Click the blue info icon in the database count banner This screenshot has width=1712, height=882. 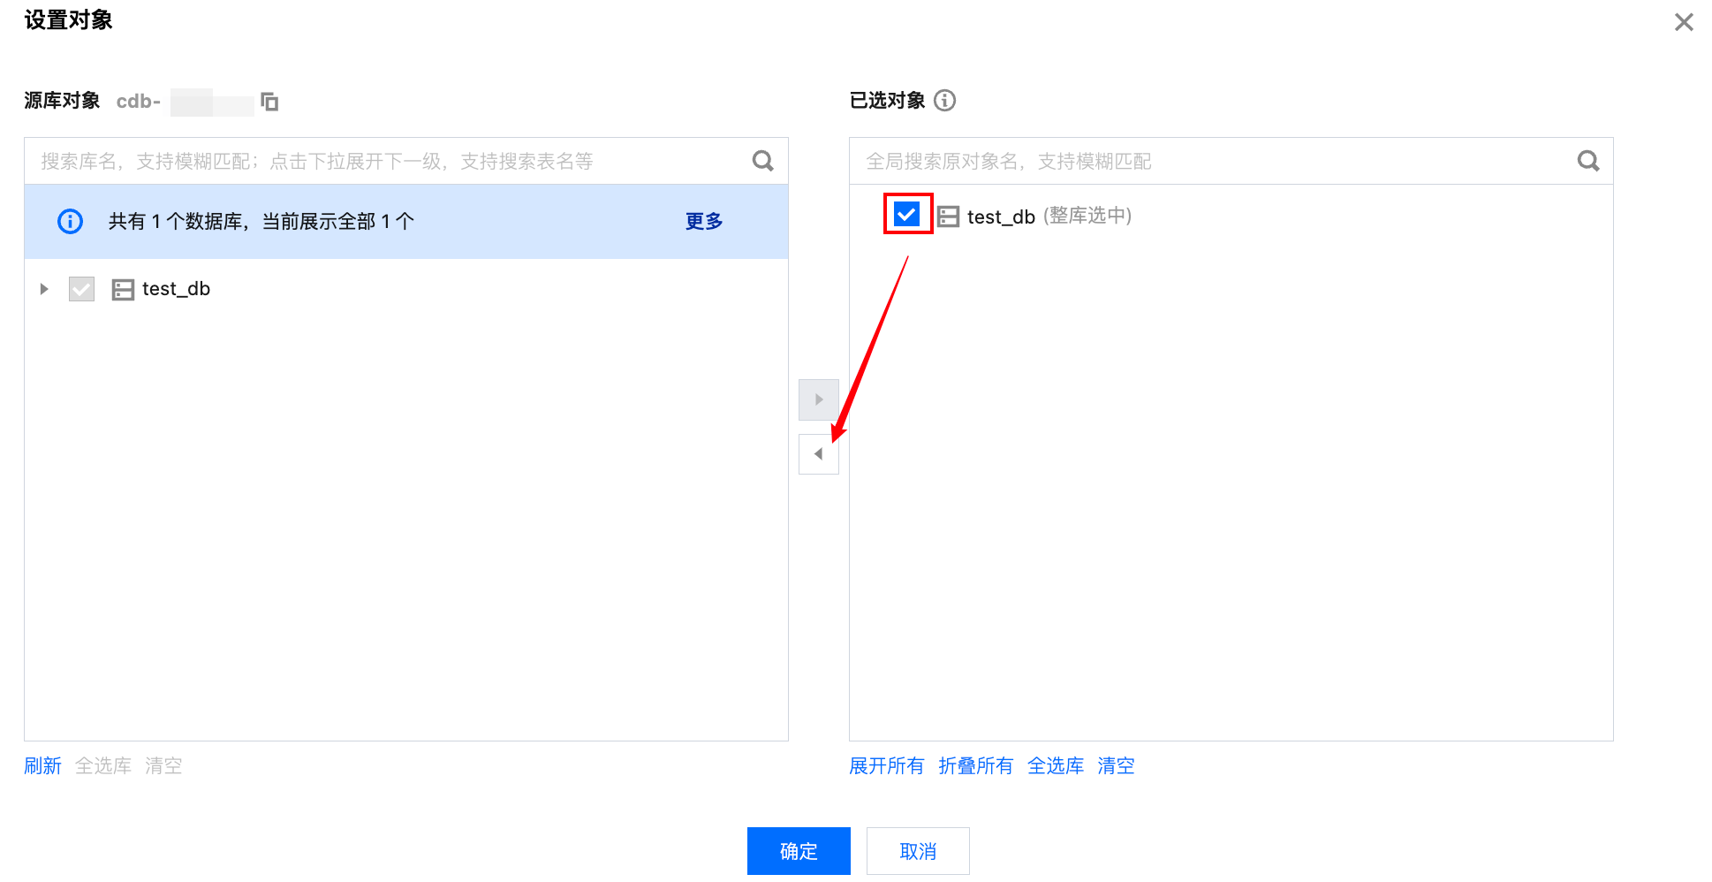pos(70,221)
